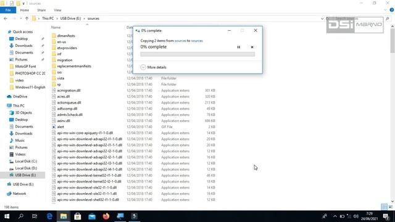Switch to large icons view in status bar
The height and width of the screenshot is (222, 395).
click(x=391, y=207)
